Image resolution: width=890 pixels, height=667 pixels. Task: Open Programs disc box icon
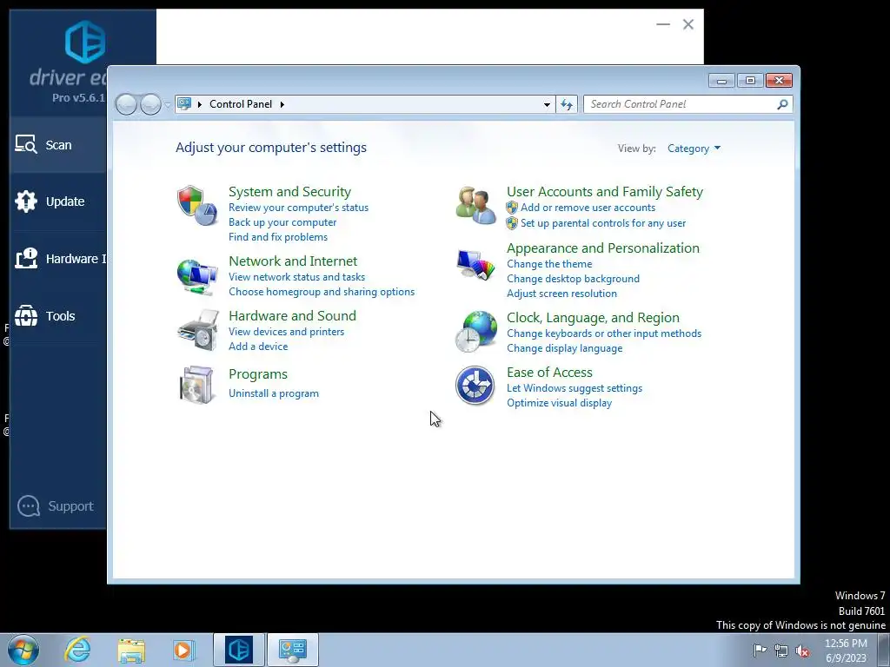coord(196,385)
